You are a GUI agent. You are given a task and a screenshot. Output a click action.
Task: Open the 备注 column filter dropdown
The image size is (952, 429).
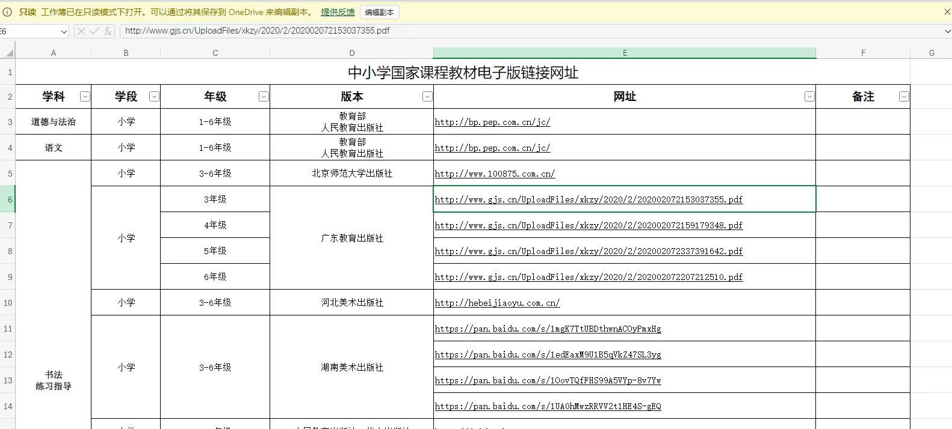pos(904,97)
